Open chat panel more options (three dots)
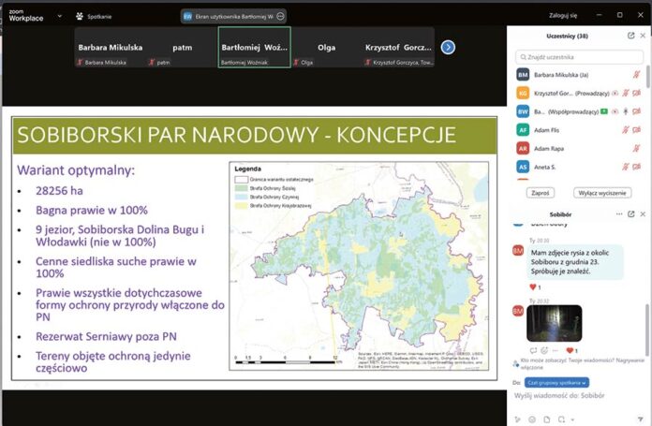This screenshot has height=426, width=652. 618,214
